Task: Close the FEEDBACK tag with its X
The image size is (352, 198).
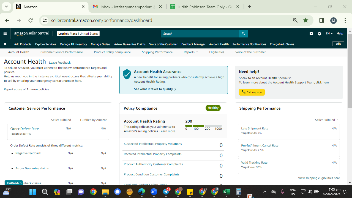Action: [x=21, y=183]
